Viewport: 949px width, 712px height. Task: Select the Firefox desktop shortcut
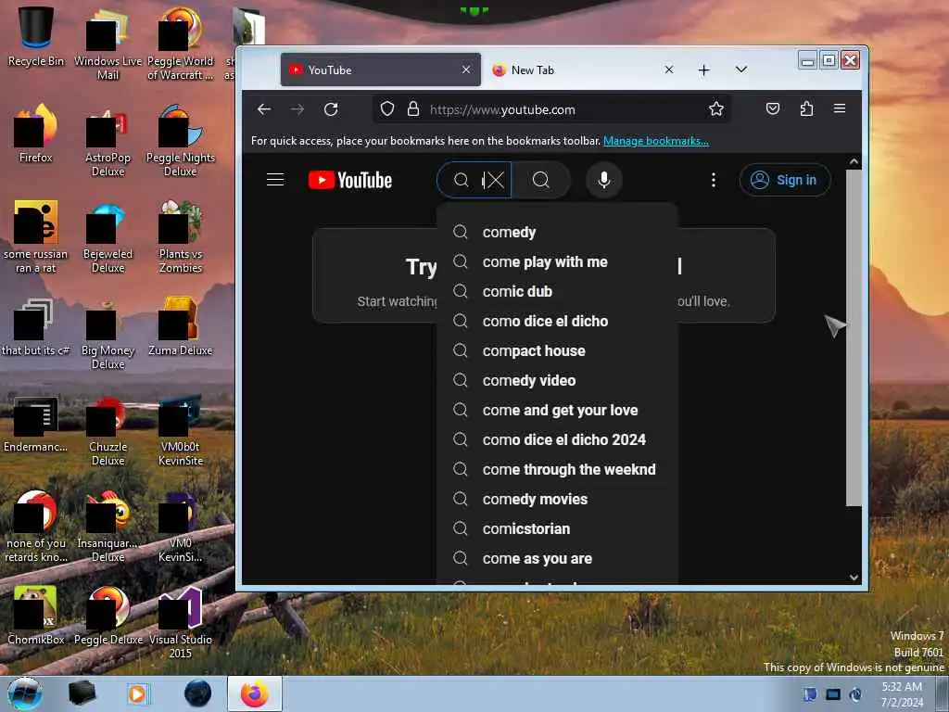tap(36, 133)
